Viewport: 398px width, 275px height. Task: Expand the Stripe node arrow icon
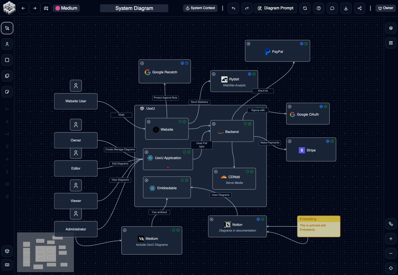(290, 141)
